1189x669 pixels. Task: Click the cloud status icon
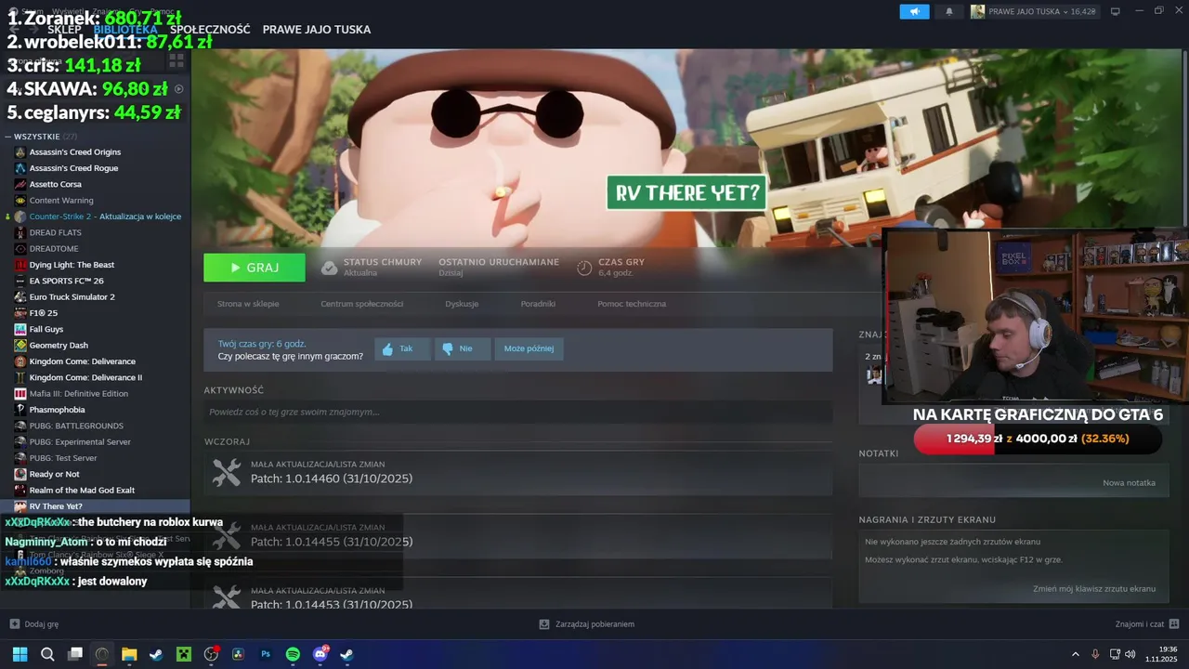(x=329, y=268)
